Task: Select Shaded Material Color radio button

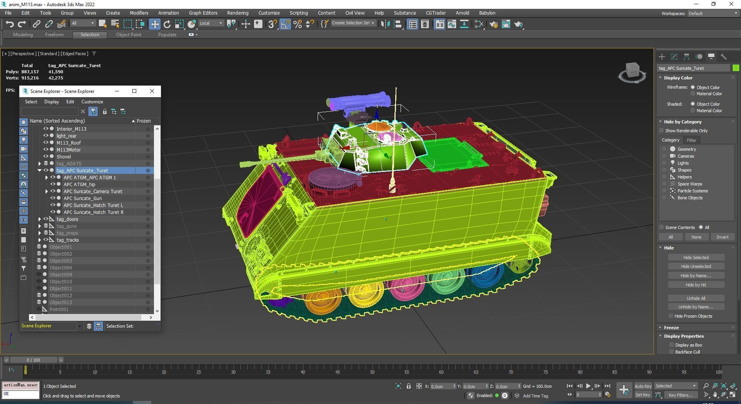Action: click(x=693, y=111)
